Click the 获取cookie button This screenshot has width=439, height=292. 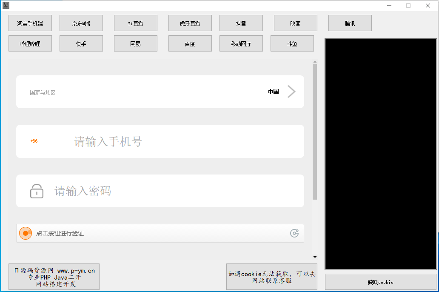(380, 282)
